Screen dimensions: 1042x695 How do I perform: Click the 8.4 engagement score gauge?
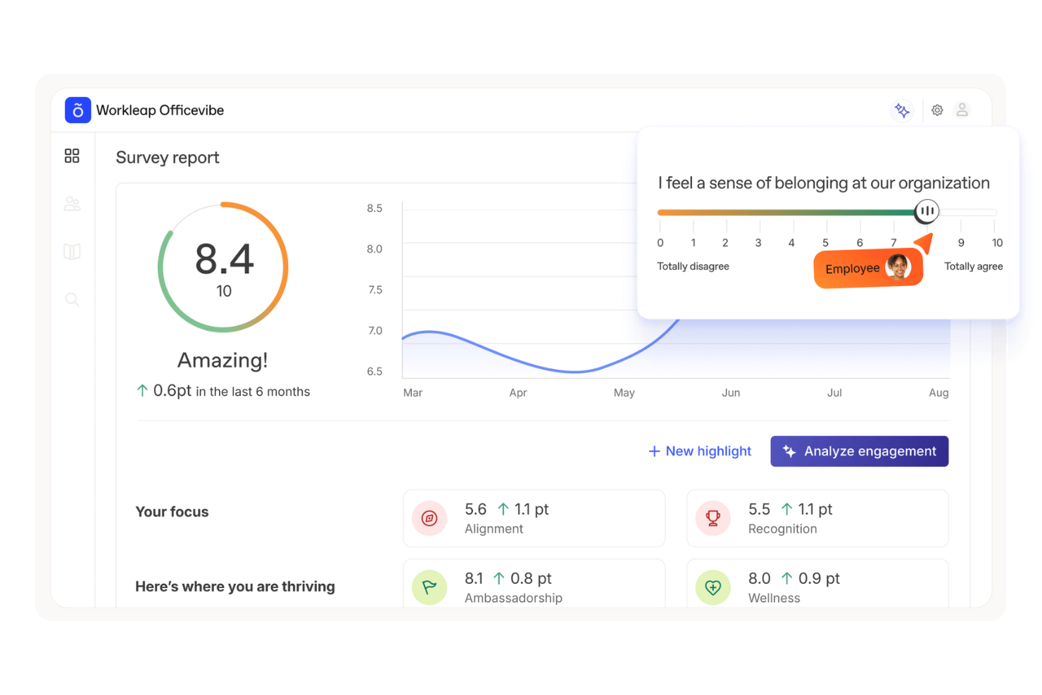pos(222,266)
